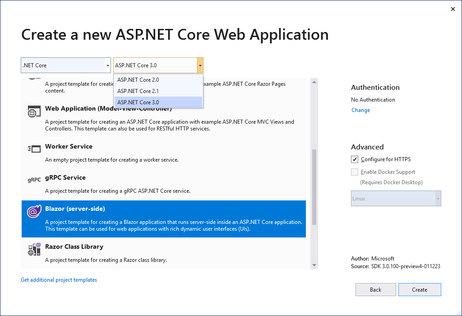Select the gRPC Service template title

pyautogui.click(x=65, y=177)
